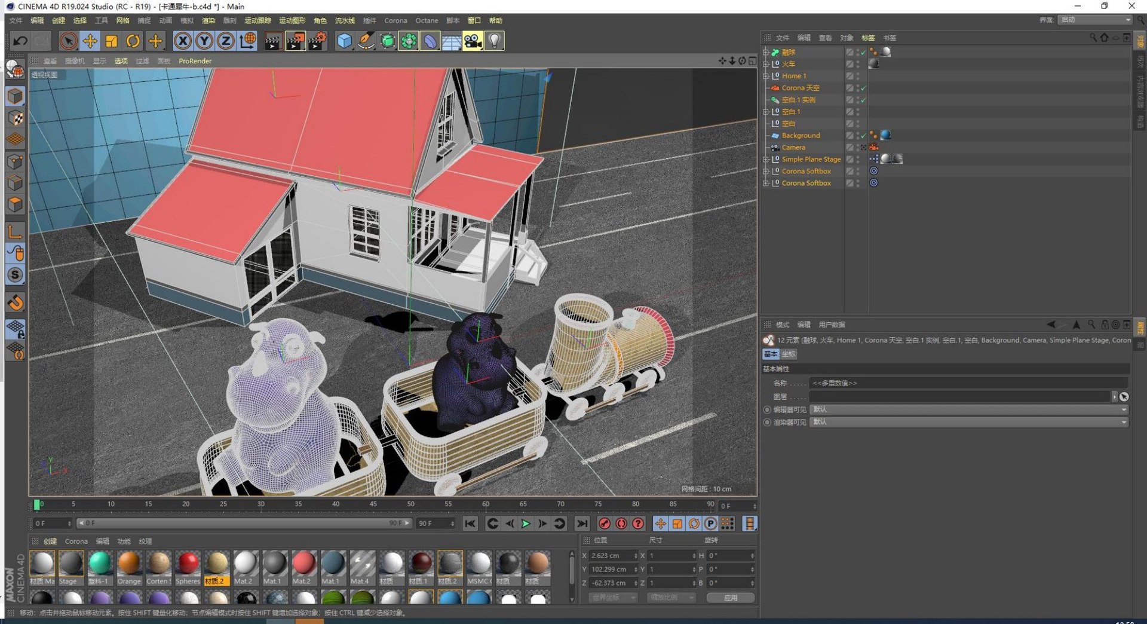Screen dimensions: 1147x624
Task: Open the spline Pen tool
Action: tap(366, 41)
